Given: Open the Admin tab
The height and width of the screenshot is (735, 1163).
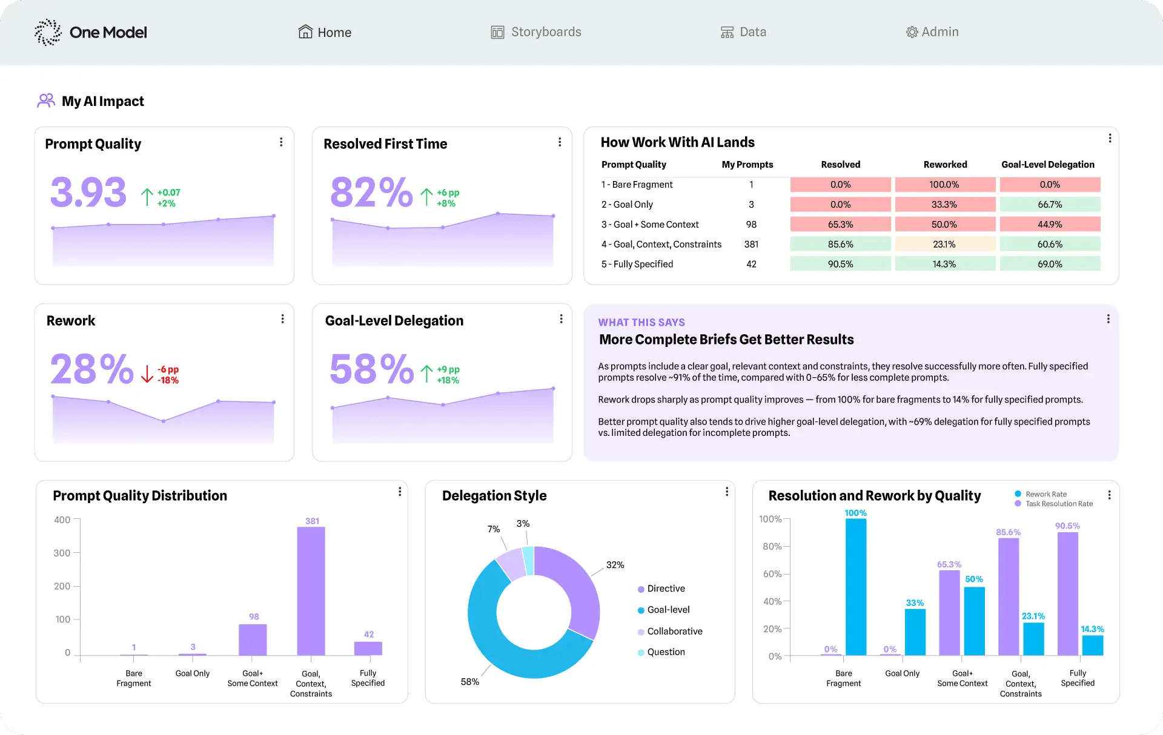Looking at the screenshot, I should pos(932,32).
